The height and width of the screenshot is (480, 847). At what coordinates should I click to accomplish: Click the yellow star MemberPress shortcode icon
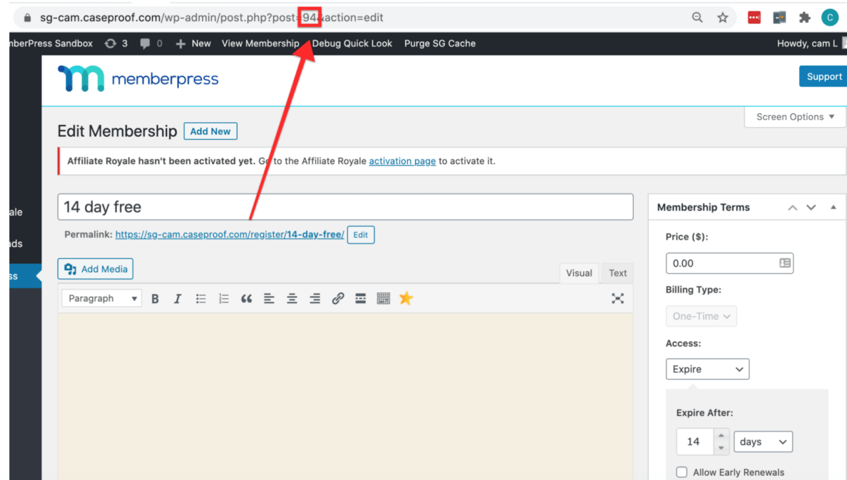click(x=406, y=298)
